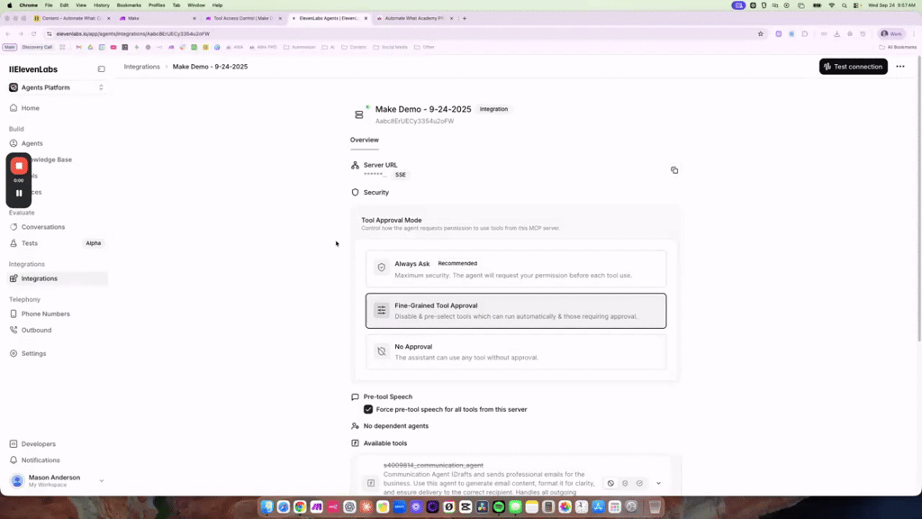The image size is (922, 519).
Task: Switch to the Make browser tab
Action: coord(156,18)
